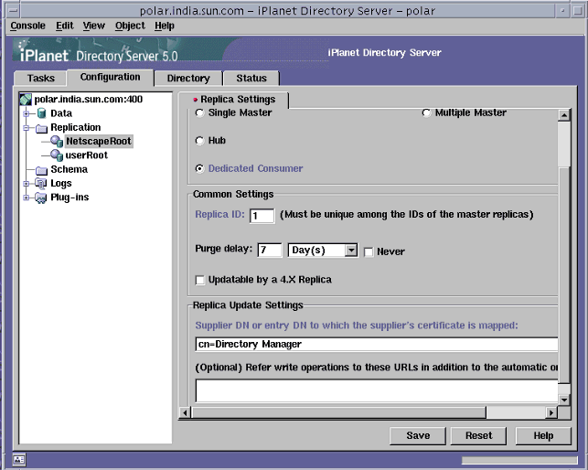Expand the Logs tree node
The width and height of the screenshot is (588, 470).
(27, 184)
